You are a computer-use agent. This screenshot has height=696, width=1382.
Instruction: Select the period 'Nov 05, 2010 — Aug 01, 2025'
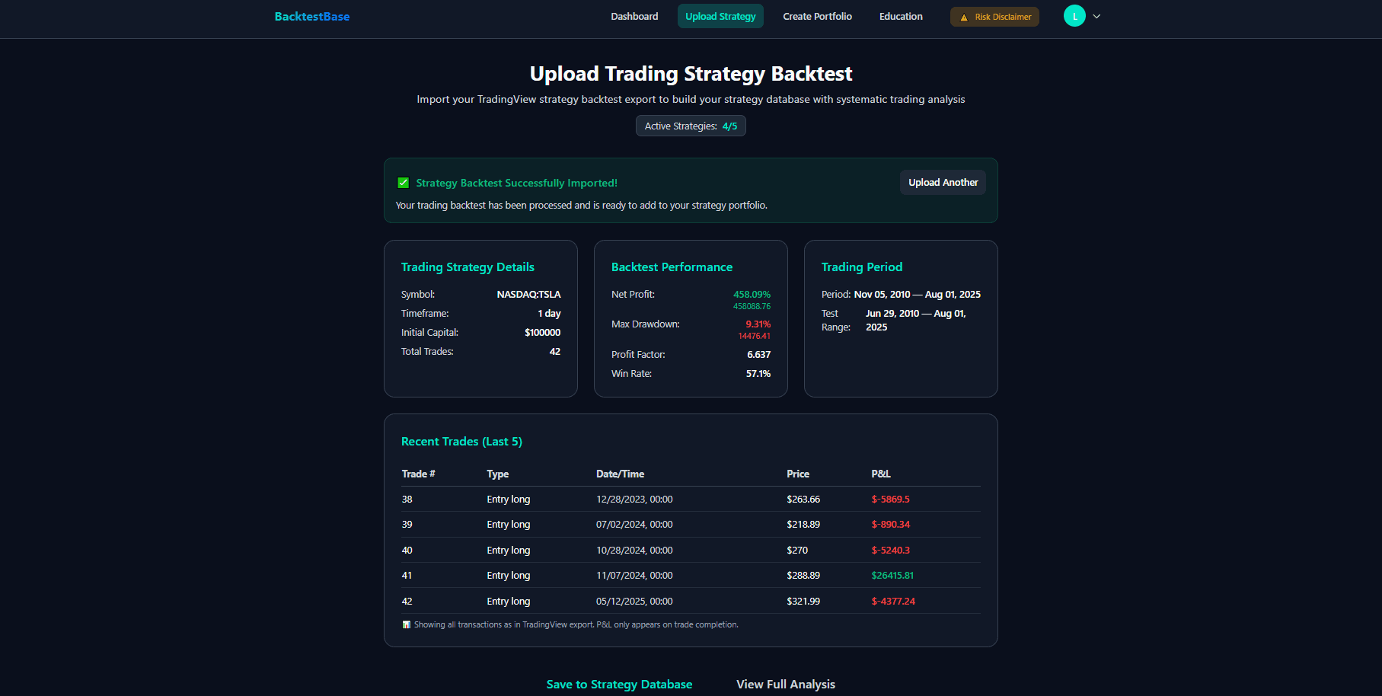[917, 294]
